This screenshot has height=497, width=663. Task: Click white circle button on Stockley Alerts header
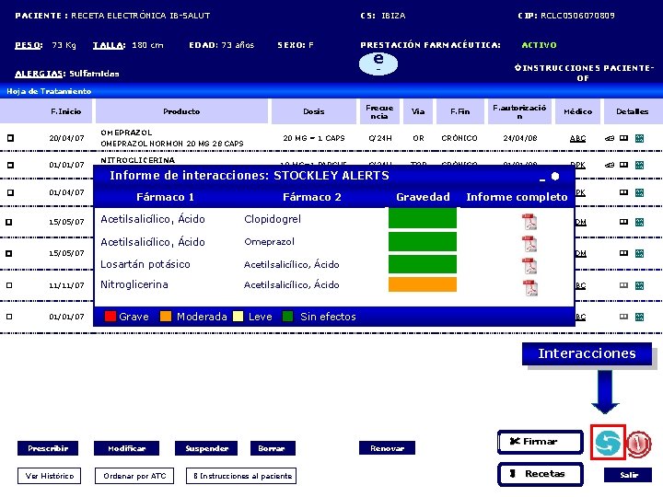[555, 176]
